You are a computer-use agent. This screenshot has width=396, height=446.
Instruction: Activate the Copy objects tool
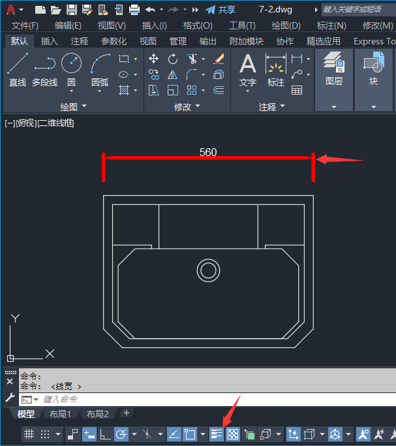pyautogui.click(x=154, y=74)
